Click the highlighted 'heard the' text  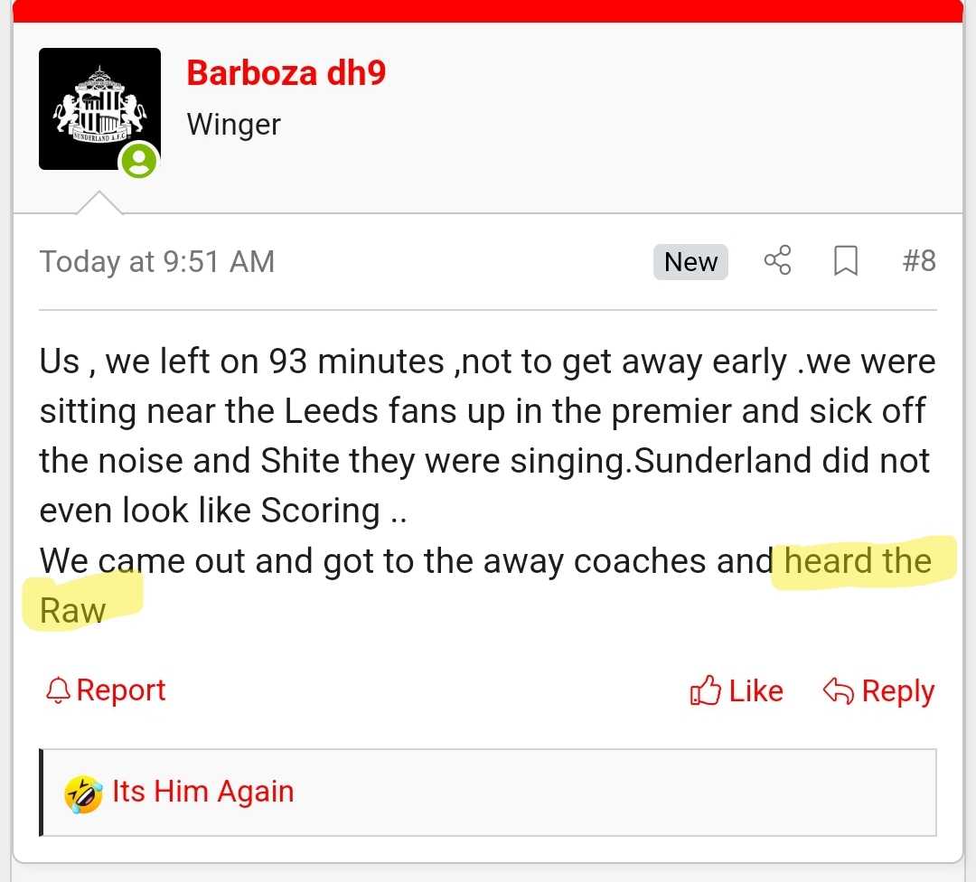pos(858,560)
